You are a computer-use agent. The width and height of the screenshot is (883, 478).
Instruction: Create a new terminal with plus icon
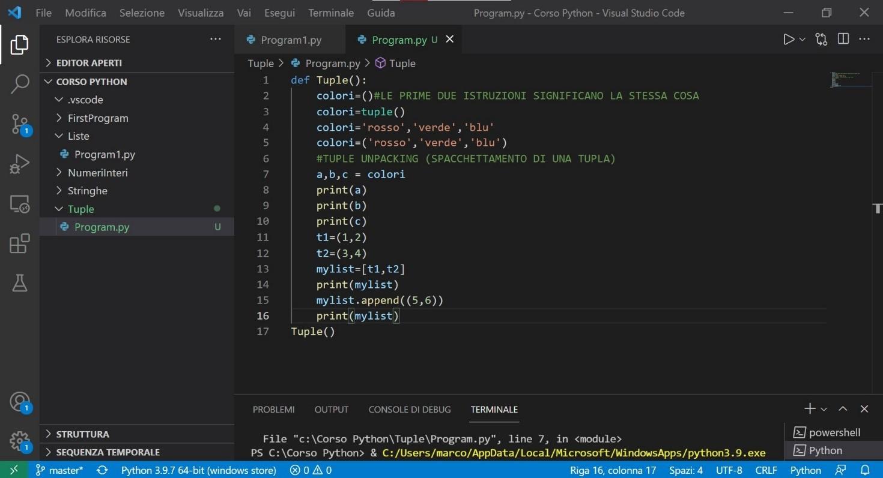click(x=810, y=409)
